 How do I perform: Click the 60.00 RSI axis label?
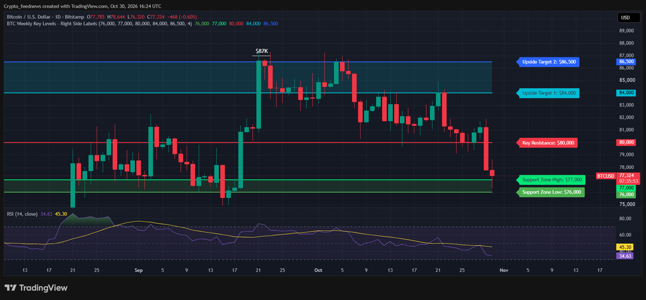(x=626, y=235)
